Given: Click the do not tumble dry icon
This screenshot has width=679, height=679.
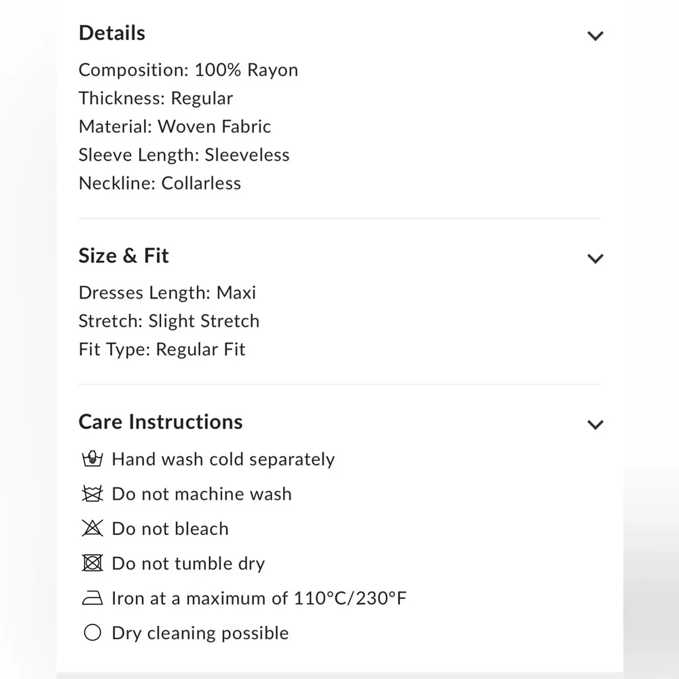Looking at the screenshot, I should pos(92,564).
